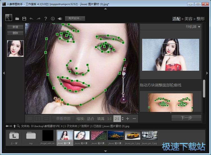This screenshot has height=155, width=211.
Task: Click the plugin plug icon
Action: tap(60, 18)
